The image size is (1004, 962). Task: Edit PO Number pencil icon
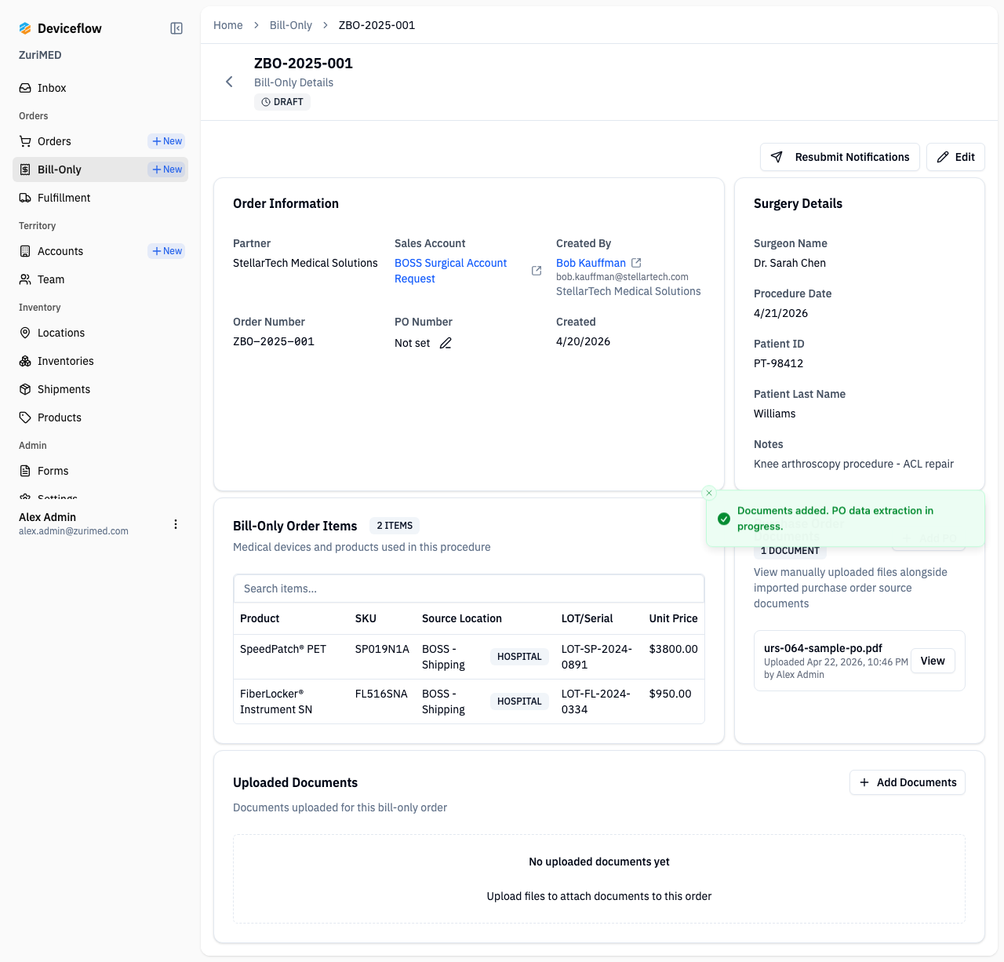pyautogui.click(x=446, y=343)
